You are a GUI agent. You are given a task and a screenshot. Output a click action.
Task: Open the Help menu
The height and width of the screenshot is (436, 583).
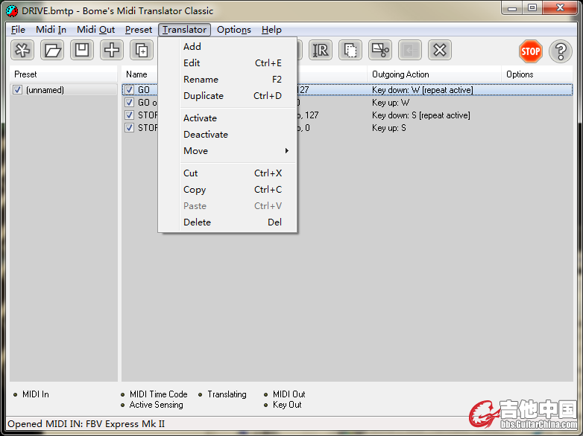[x=271, y=30]
